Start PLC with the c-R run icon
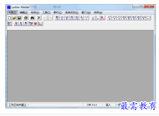This screenshot has width=159, height=116. point(21,23)
